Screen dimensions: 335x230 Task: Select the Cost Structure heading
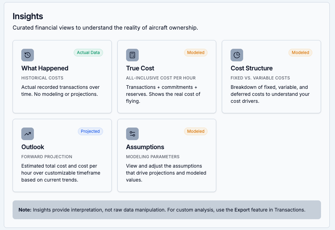(x=252, y=68)
